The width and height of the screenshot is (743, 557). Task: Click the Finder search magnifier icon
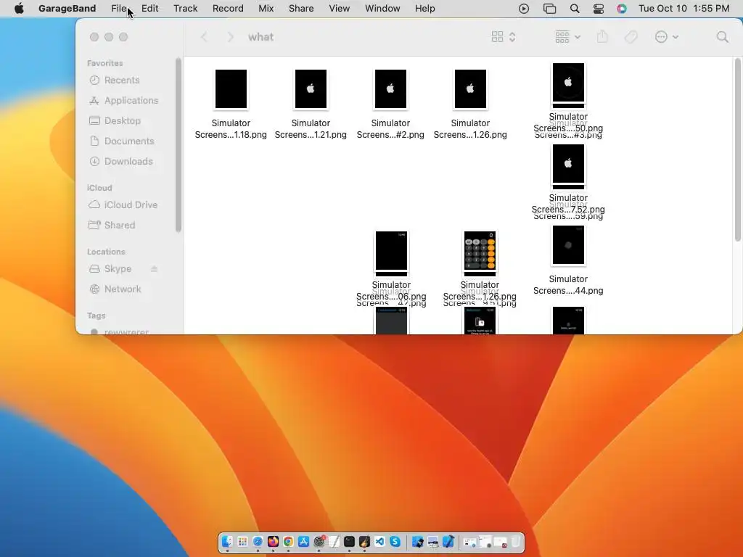click(722, 37)
